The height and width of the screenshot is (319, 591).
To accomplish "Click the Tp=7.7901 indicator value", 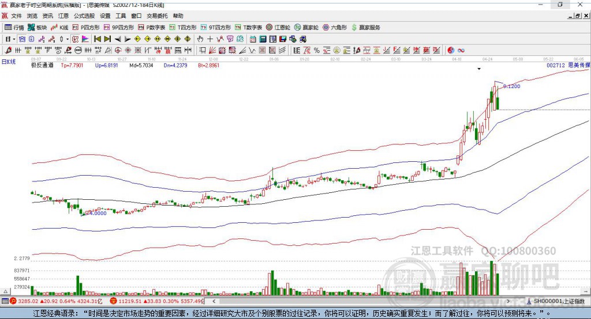I will [72, 65].
